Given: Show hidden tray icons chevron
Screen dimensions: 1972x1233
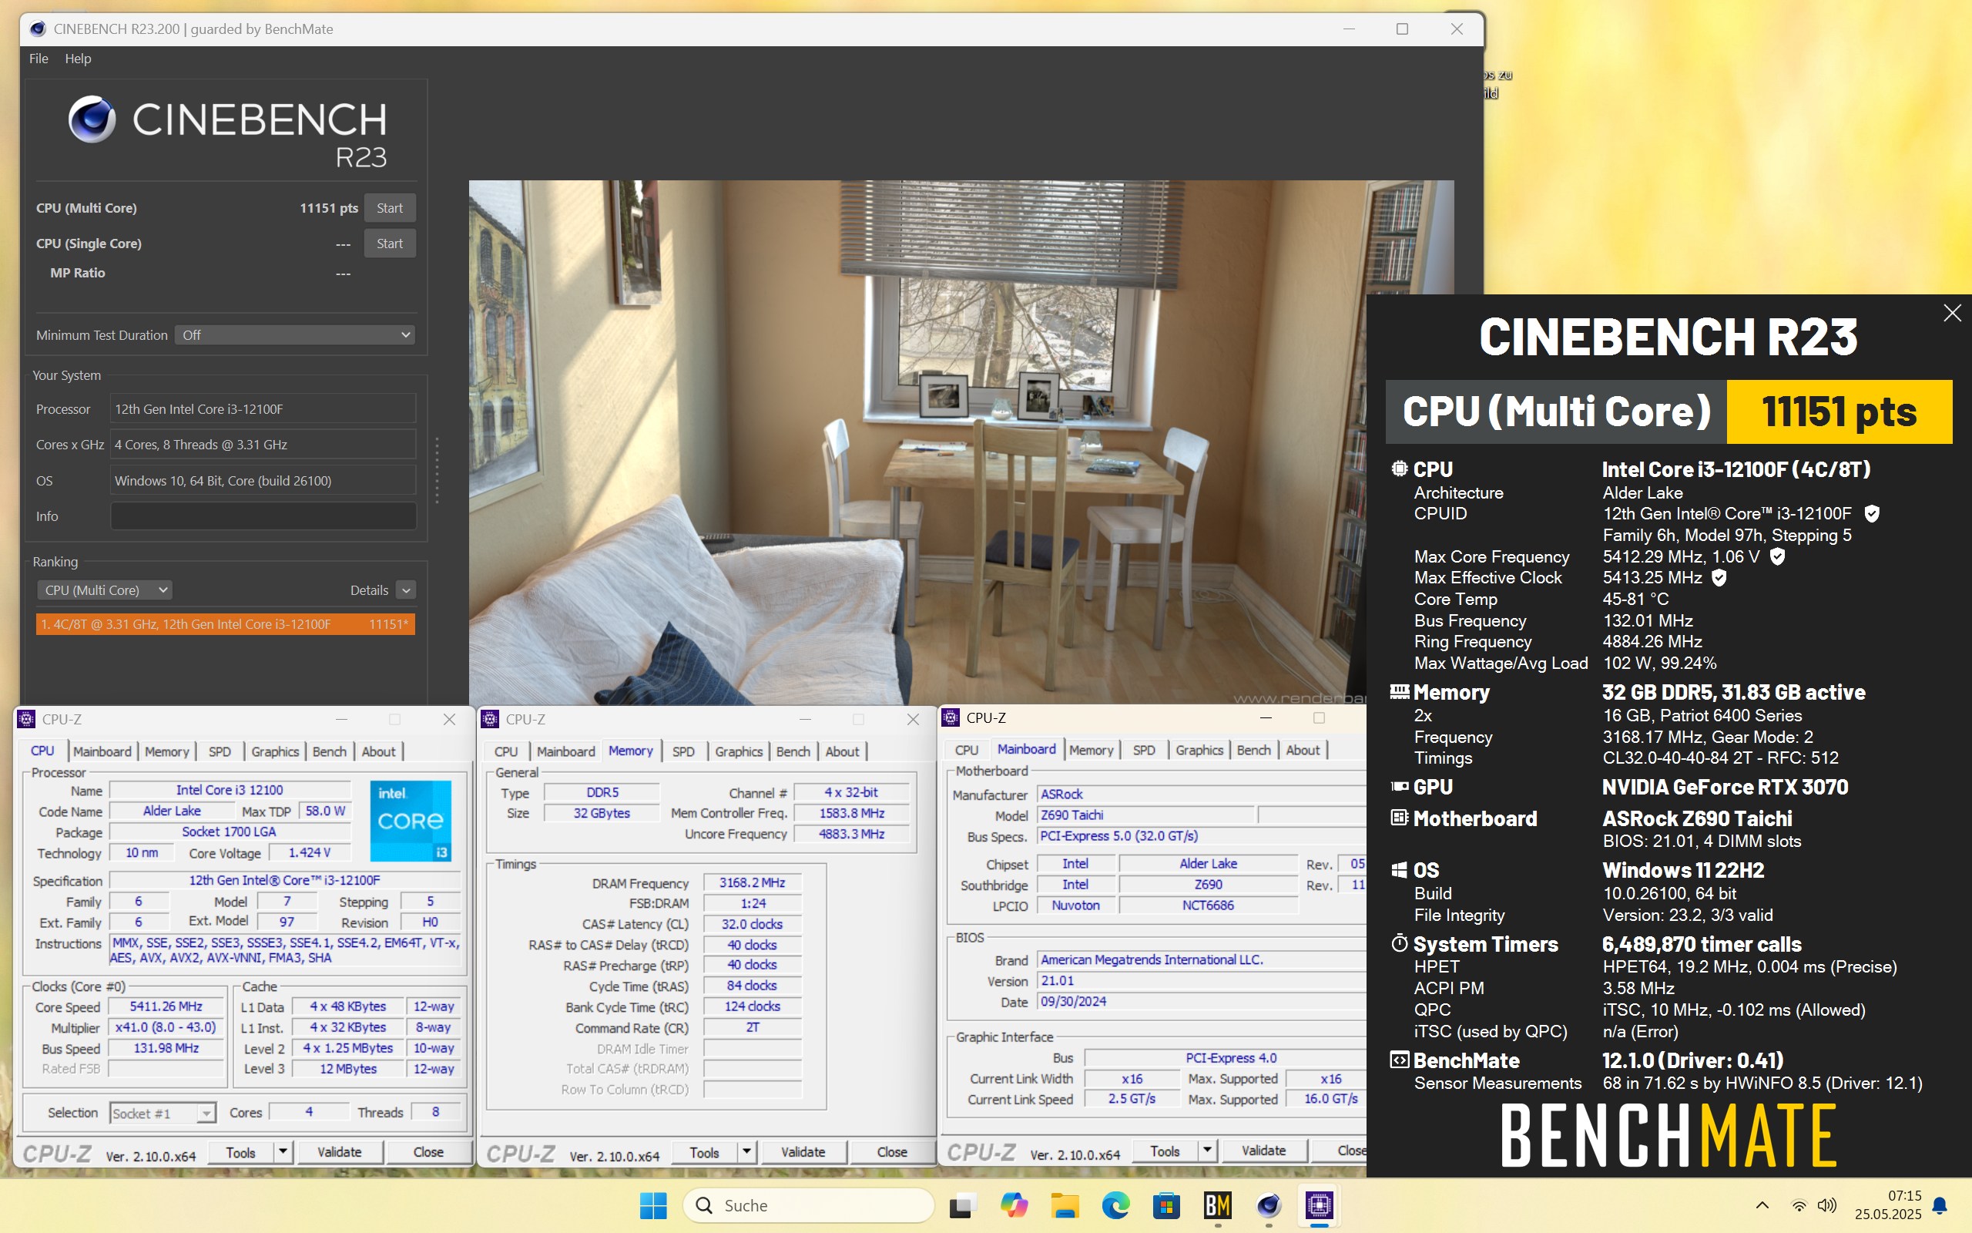Looking at the screenshot, I should pyautogui.click(x=1762, y=1205).
